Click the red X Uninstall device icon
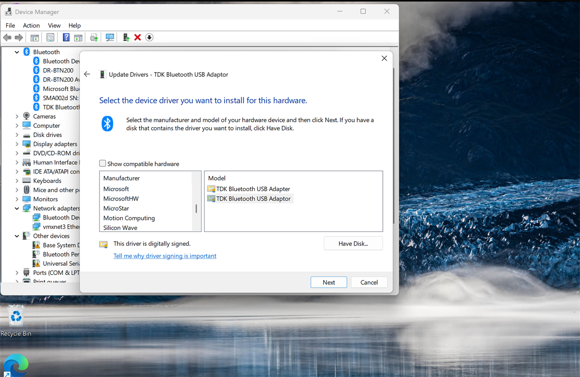Viewport: 580px width, 377px height. click(138, 38)
